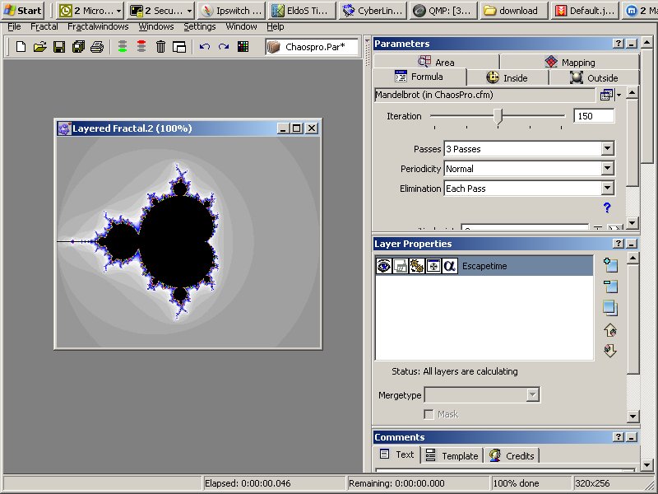This screenshot has width=658, height=494.
Task: Click the Add Layer icon
Action: click(x=609, y=265)
